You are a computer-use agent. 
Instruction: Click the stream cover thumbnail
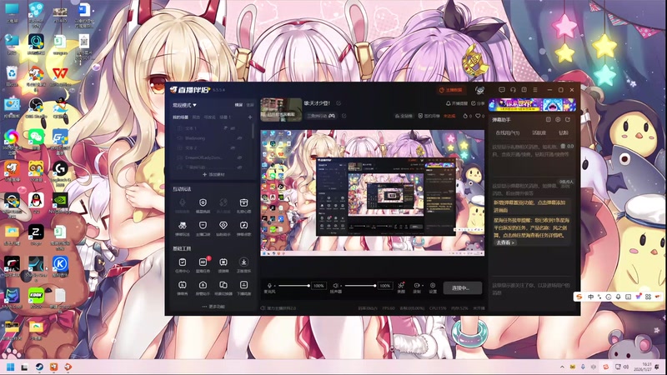point(281,110)
